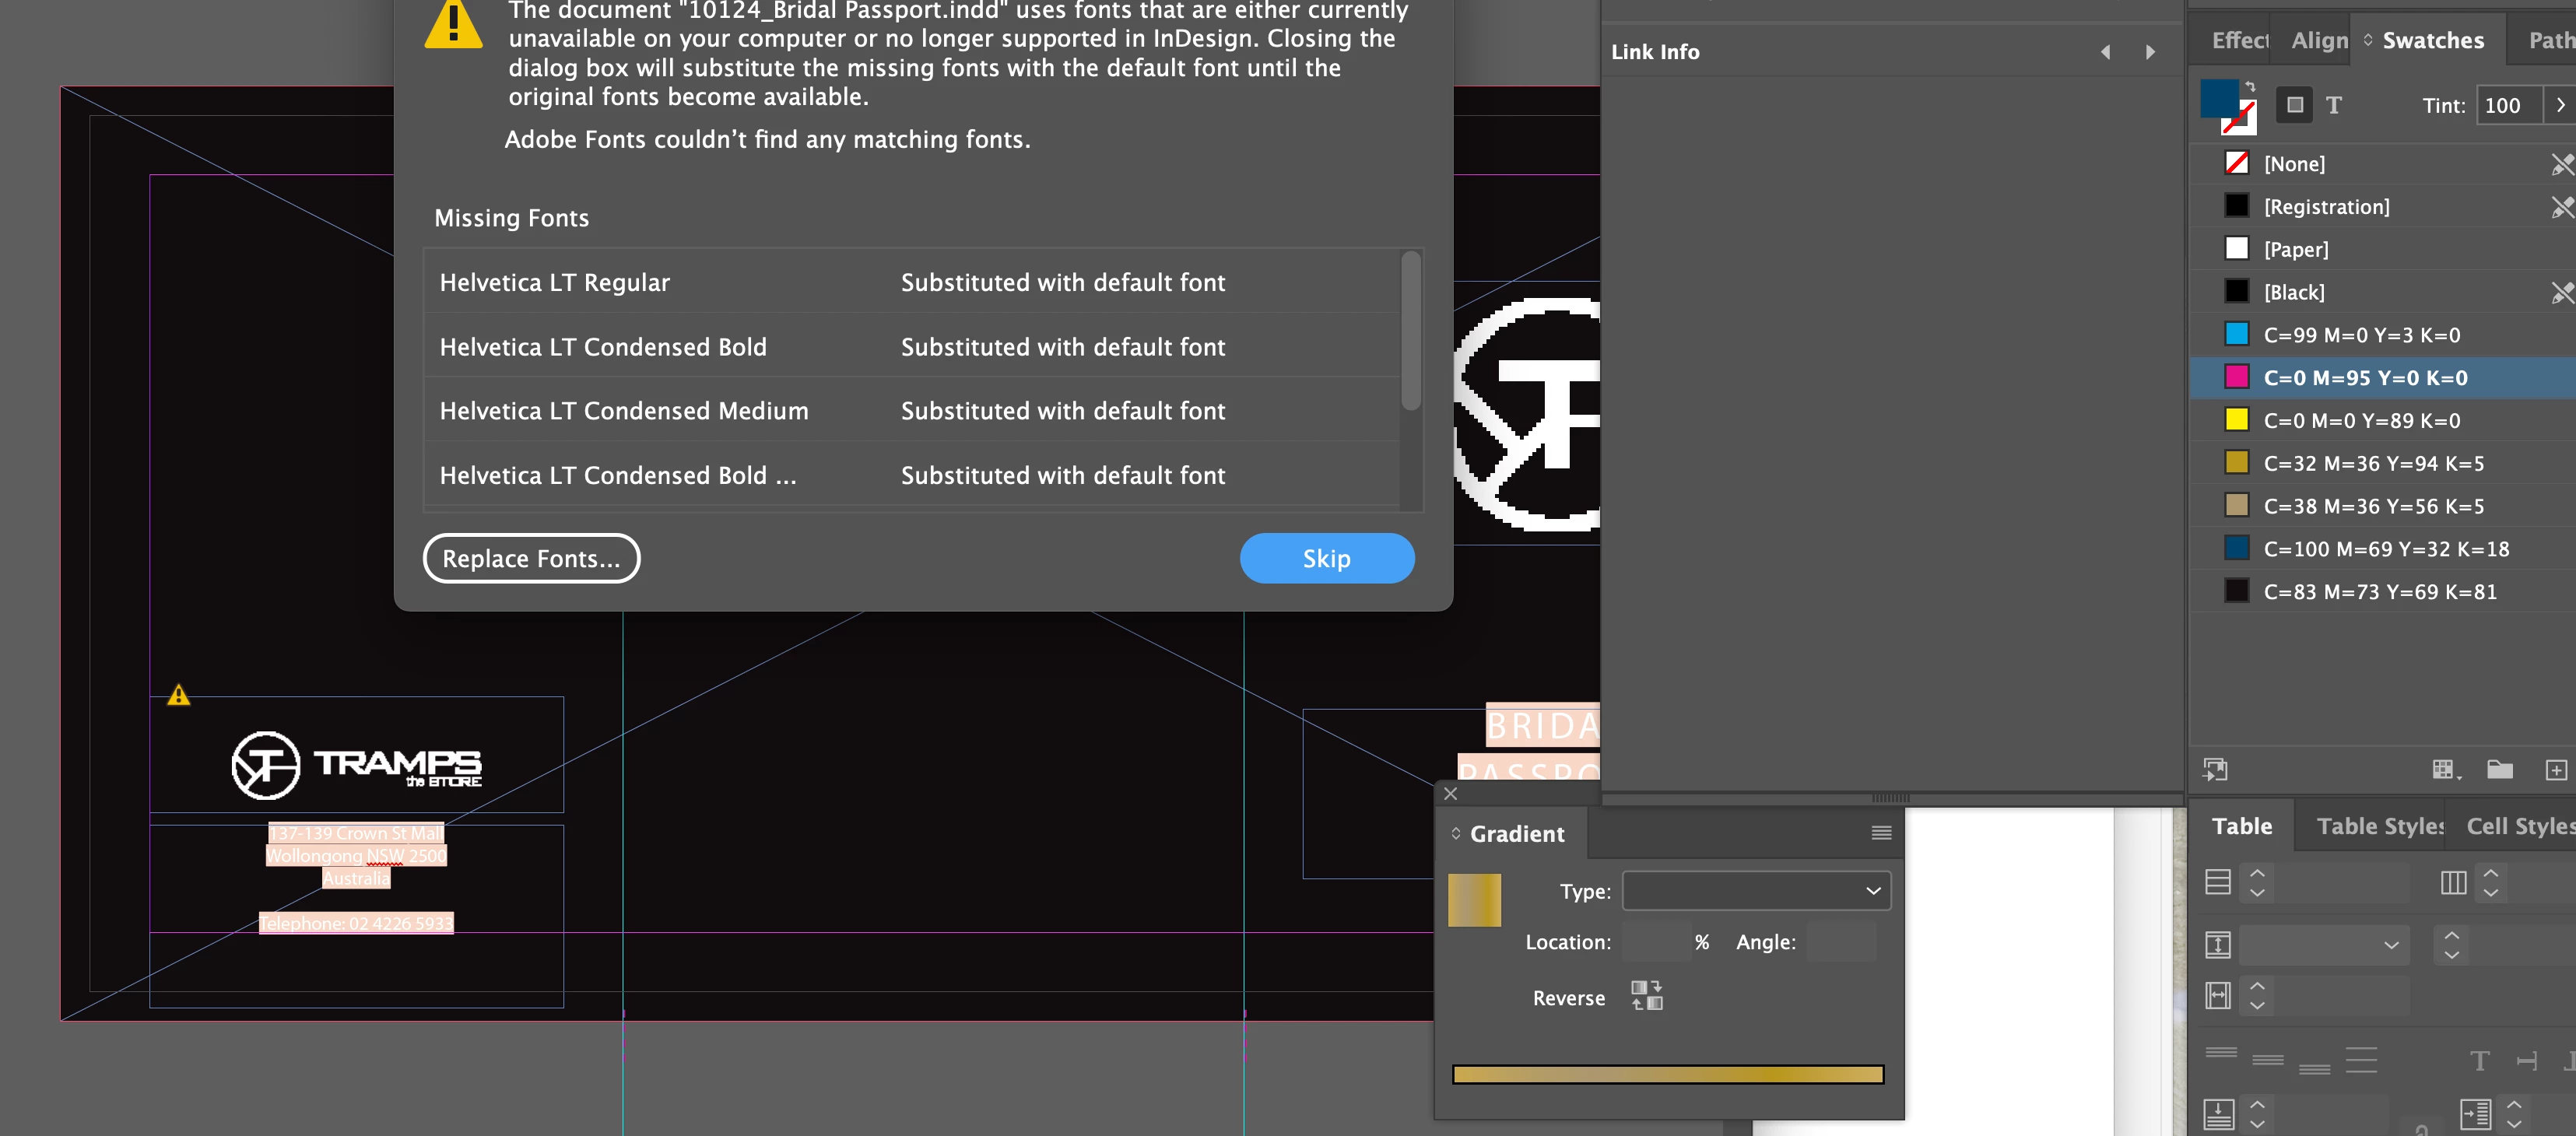Toggle formatting affects container button
The width and height of the screenshot is (2576, 1136).
coord(2295,105)
